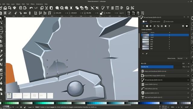Image resolution: width=193 pixels, height=109 pixels.
Task: Zoom to fit page
Action: tap(66, 8)
